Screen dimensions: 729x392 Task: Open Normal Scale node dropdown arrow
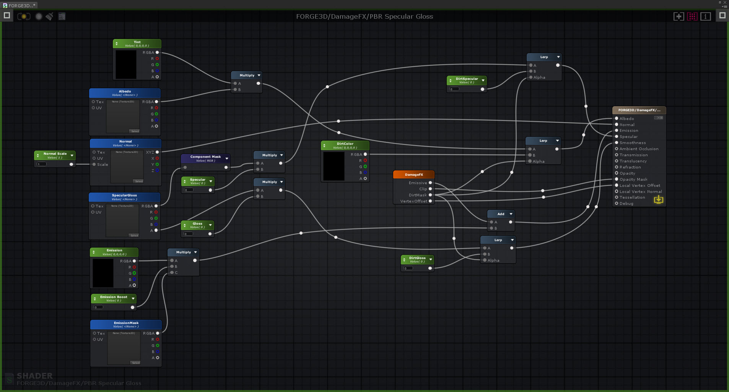click(x=72, y=156)
